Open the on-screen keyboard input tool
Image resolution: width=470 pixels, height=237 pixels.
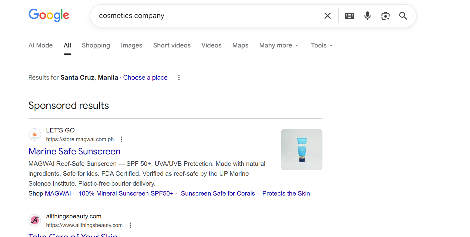click(349, 16)
